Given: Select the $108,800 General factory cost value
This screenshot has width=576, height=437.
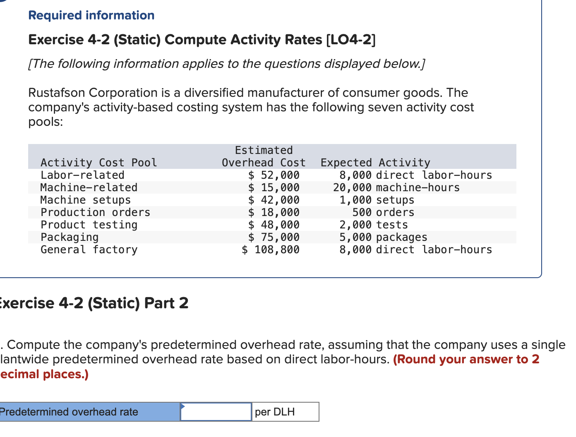Looking at the screenshot, I should 271,250.
